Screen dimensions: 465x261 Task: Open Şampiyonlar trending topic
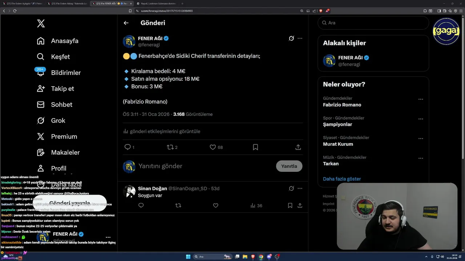point(337,124)
